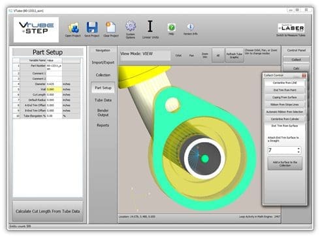
Task: Open the Import/Export navigation item
Action: (103, 62)
